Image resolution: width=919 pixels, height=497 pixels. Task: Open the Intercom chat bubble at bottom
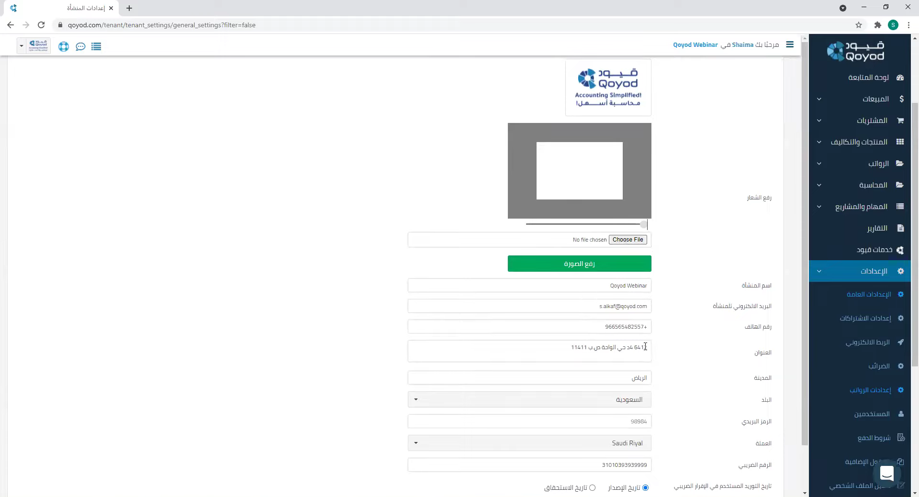(x=886, y=473)
